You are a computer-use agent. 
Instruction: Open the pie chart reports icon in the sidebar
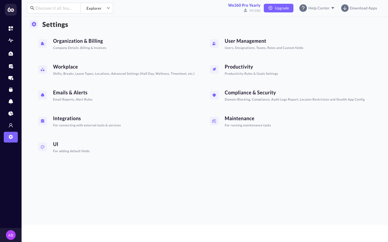11,113
